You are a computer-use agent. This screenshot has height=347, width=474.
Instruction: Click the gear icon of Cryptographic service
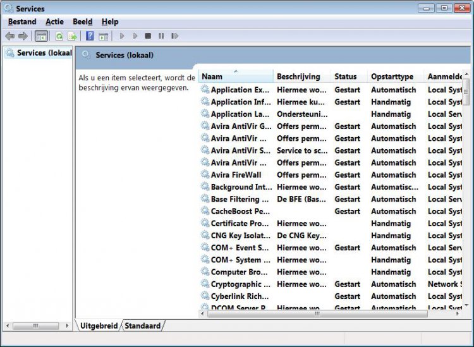click(x=205, y=284)
